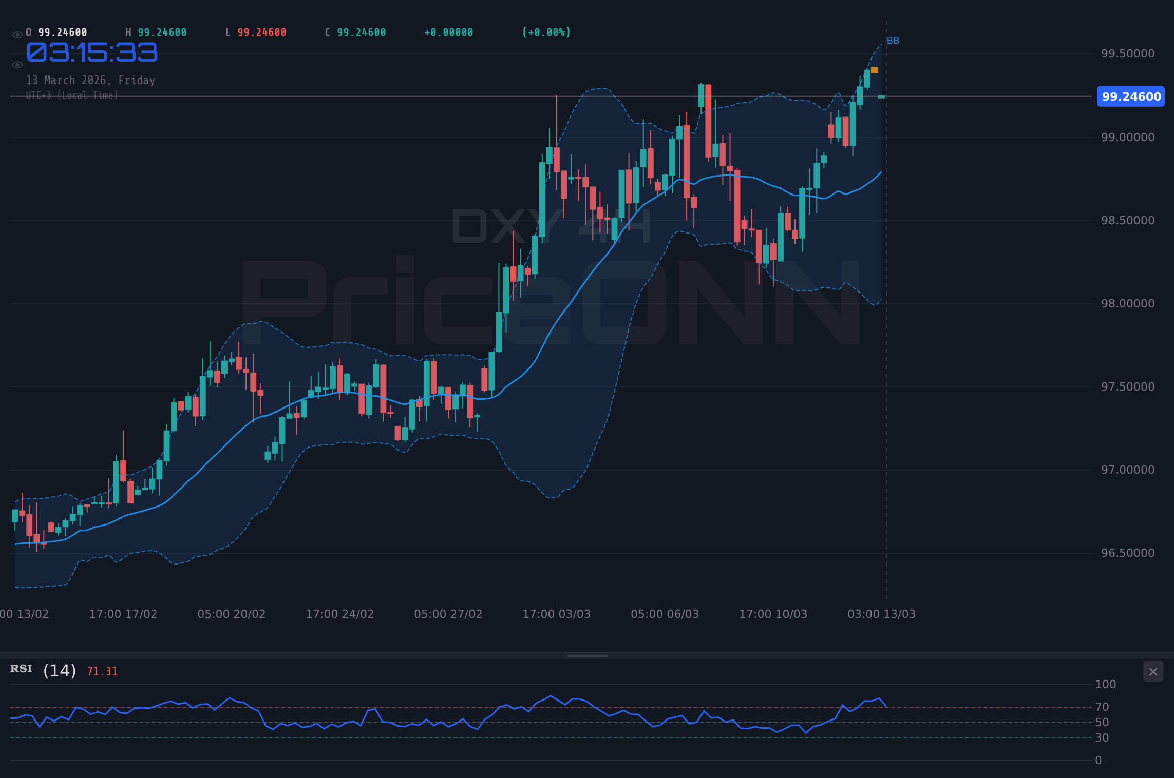Viewport: 1174px width, 778px height.
Task: Click the +0.00000 change value
Action: [449, 32]
